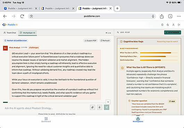
Task: Click the WAR ROOM panel label
Action: click(125, 32)
